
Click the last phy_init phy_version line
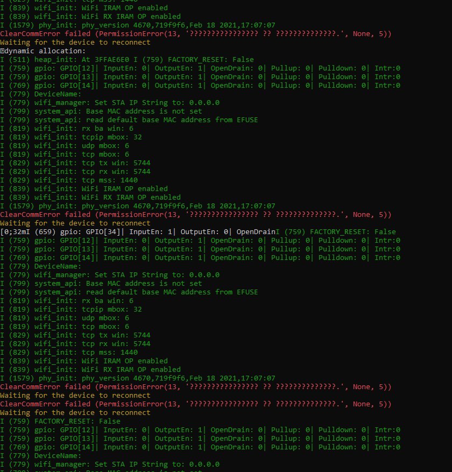point(138,378)
